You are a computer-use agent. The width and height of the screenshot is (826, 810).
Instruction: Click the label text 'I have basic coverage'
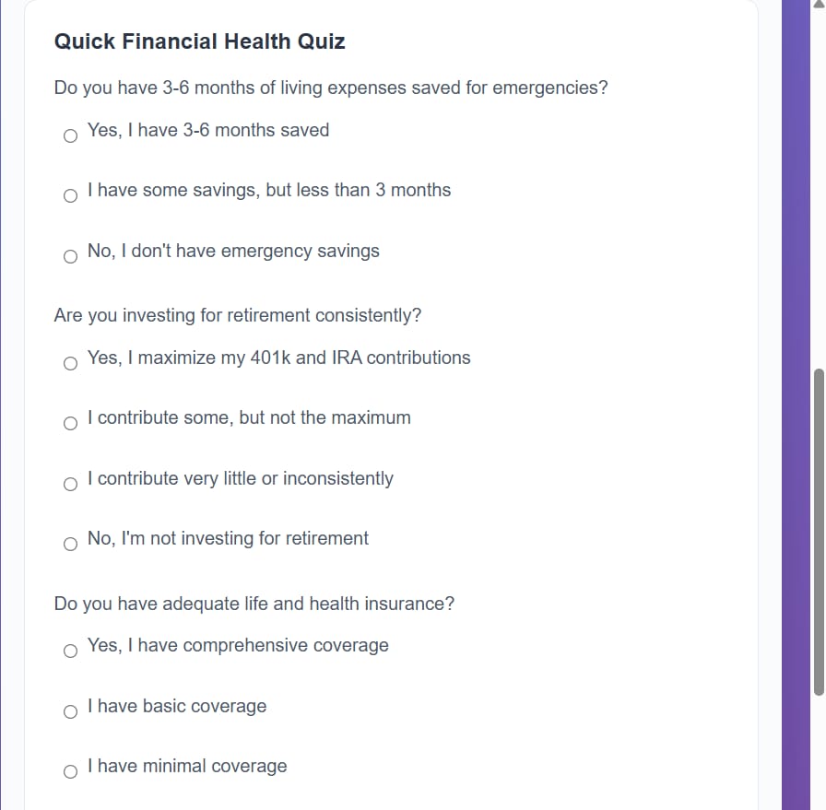coord(177,706)
